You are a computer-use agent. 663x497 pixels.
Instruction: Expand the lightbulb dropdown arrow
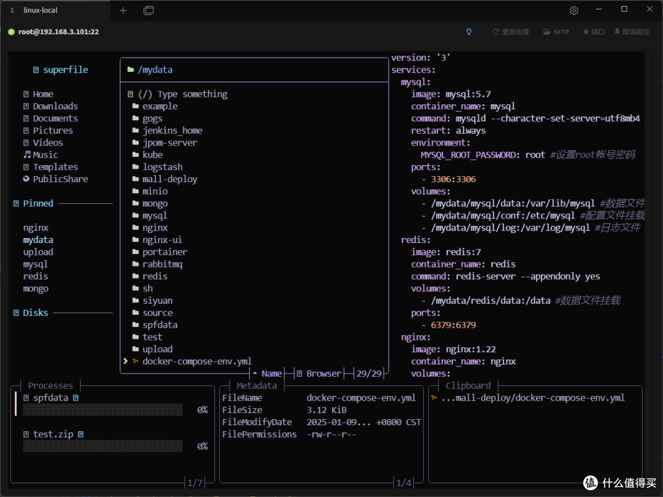tap(476, 32)
